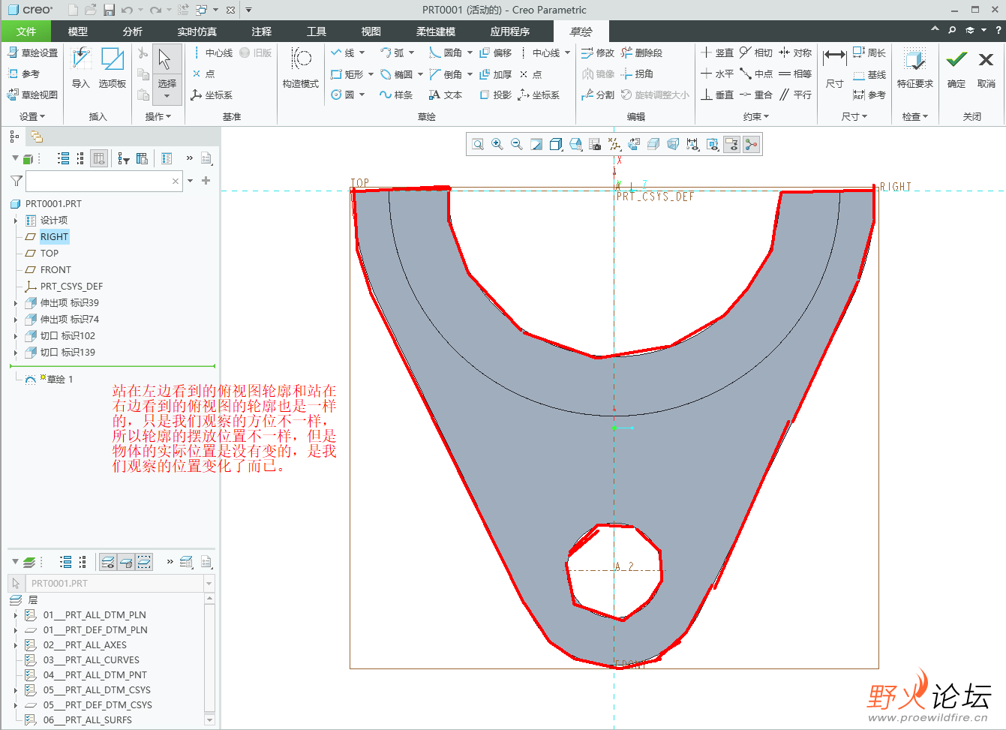Image resolution: width=1006 pixels, height=730 pixels.
Task: Toggle the first layer tree view button
Action: point(108,562)
